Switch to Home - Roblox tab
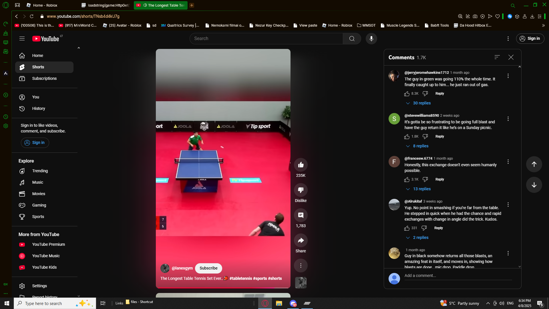549x309 pixels. click(45, 5)
